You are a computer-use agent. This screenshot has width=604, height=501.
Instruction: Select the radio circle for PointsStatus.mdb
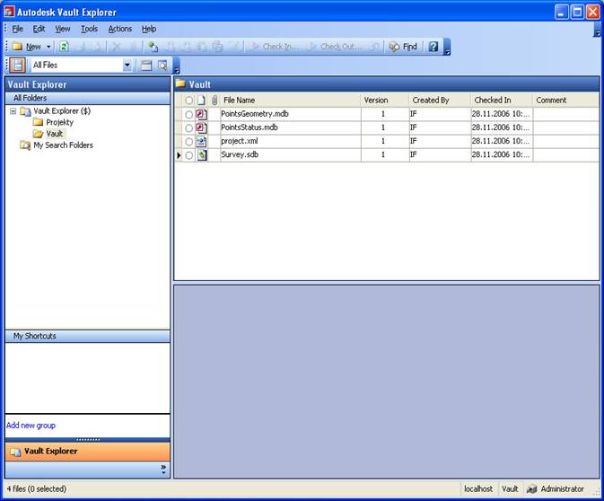pyautogui.click(x=188, y=128)
